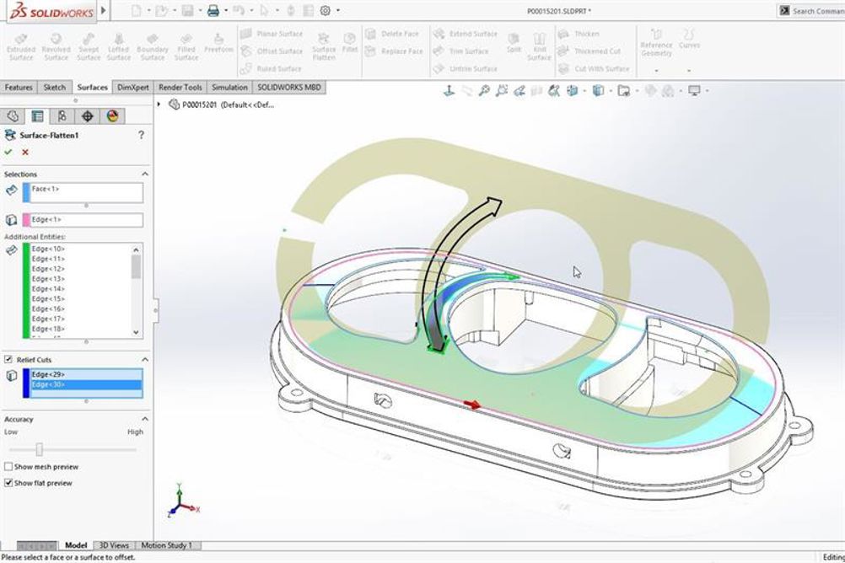Enable Show mesh preview checkbox
This screenshot has width=845, height=563.
pos(8,467)
